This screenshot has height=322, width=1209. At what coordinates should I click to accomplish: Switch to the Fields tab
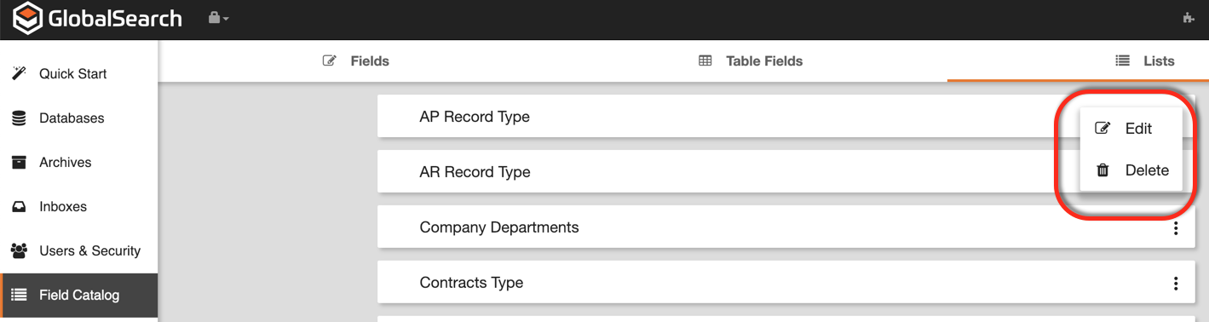click(356, 61)
